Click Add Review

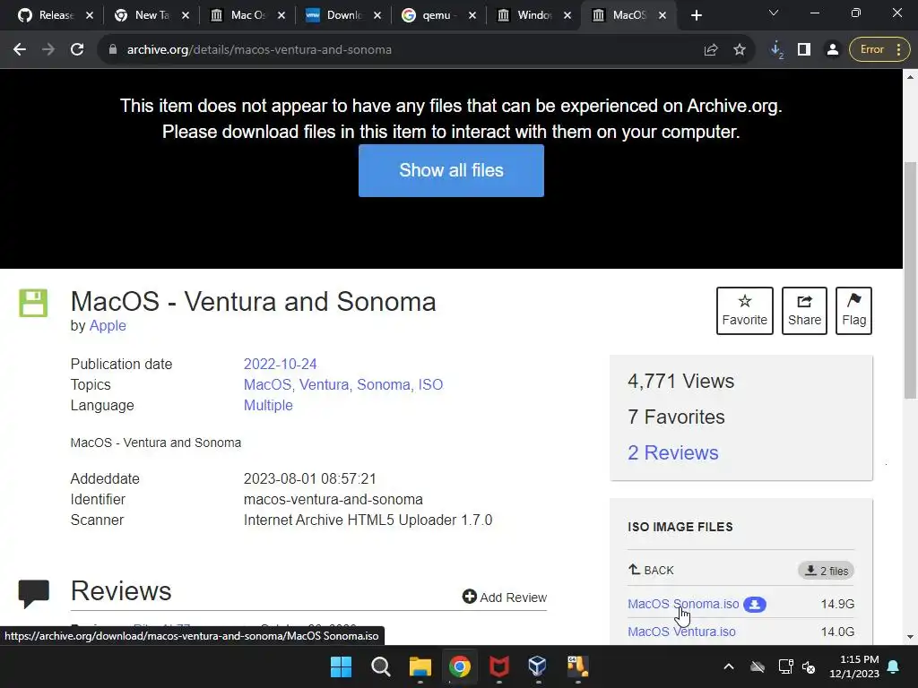point(504,598)
